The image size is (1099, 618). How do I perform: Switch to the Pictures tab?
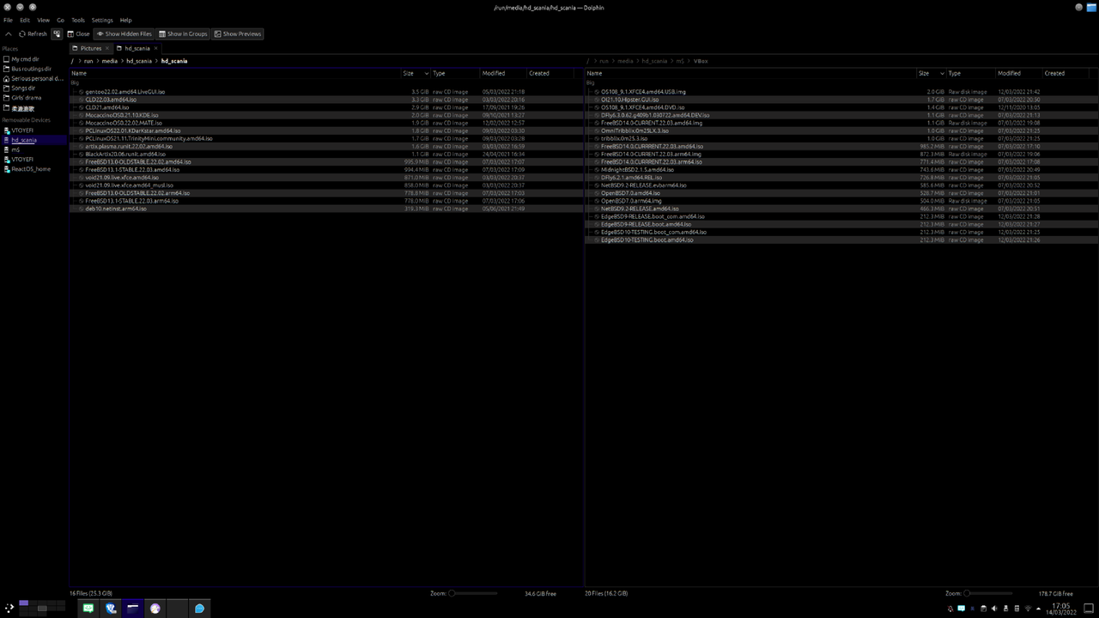pyautogui.click(x=91, y=48)
